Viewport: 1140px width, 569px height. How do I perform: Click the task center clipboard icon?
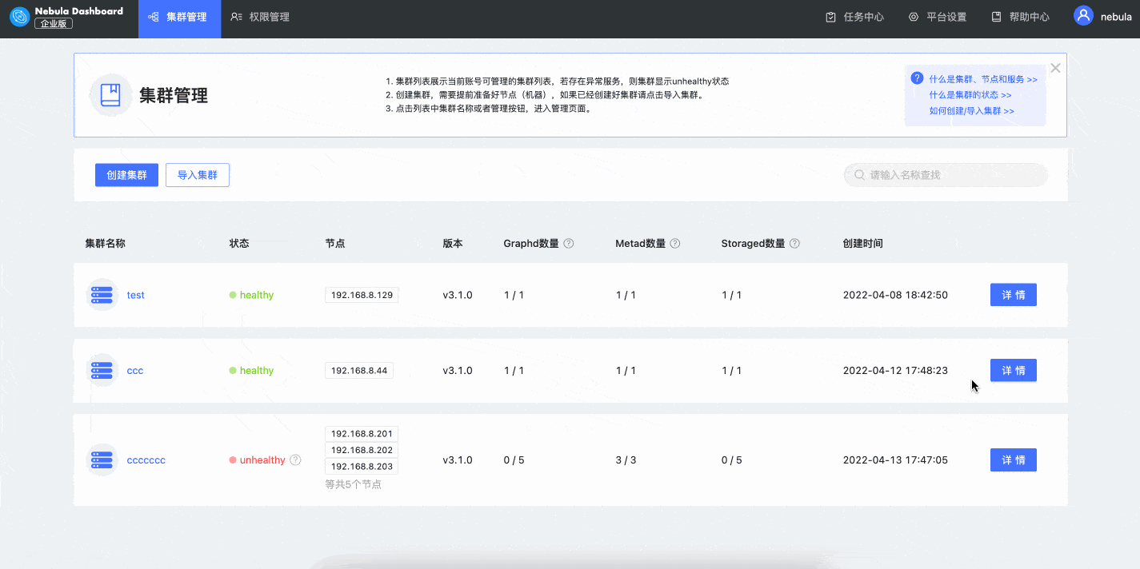pos(830,17)
